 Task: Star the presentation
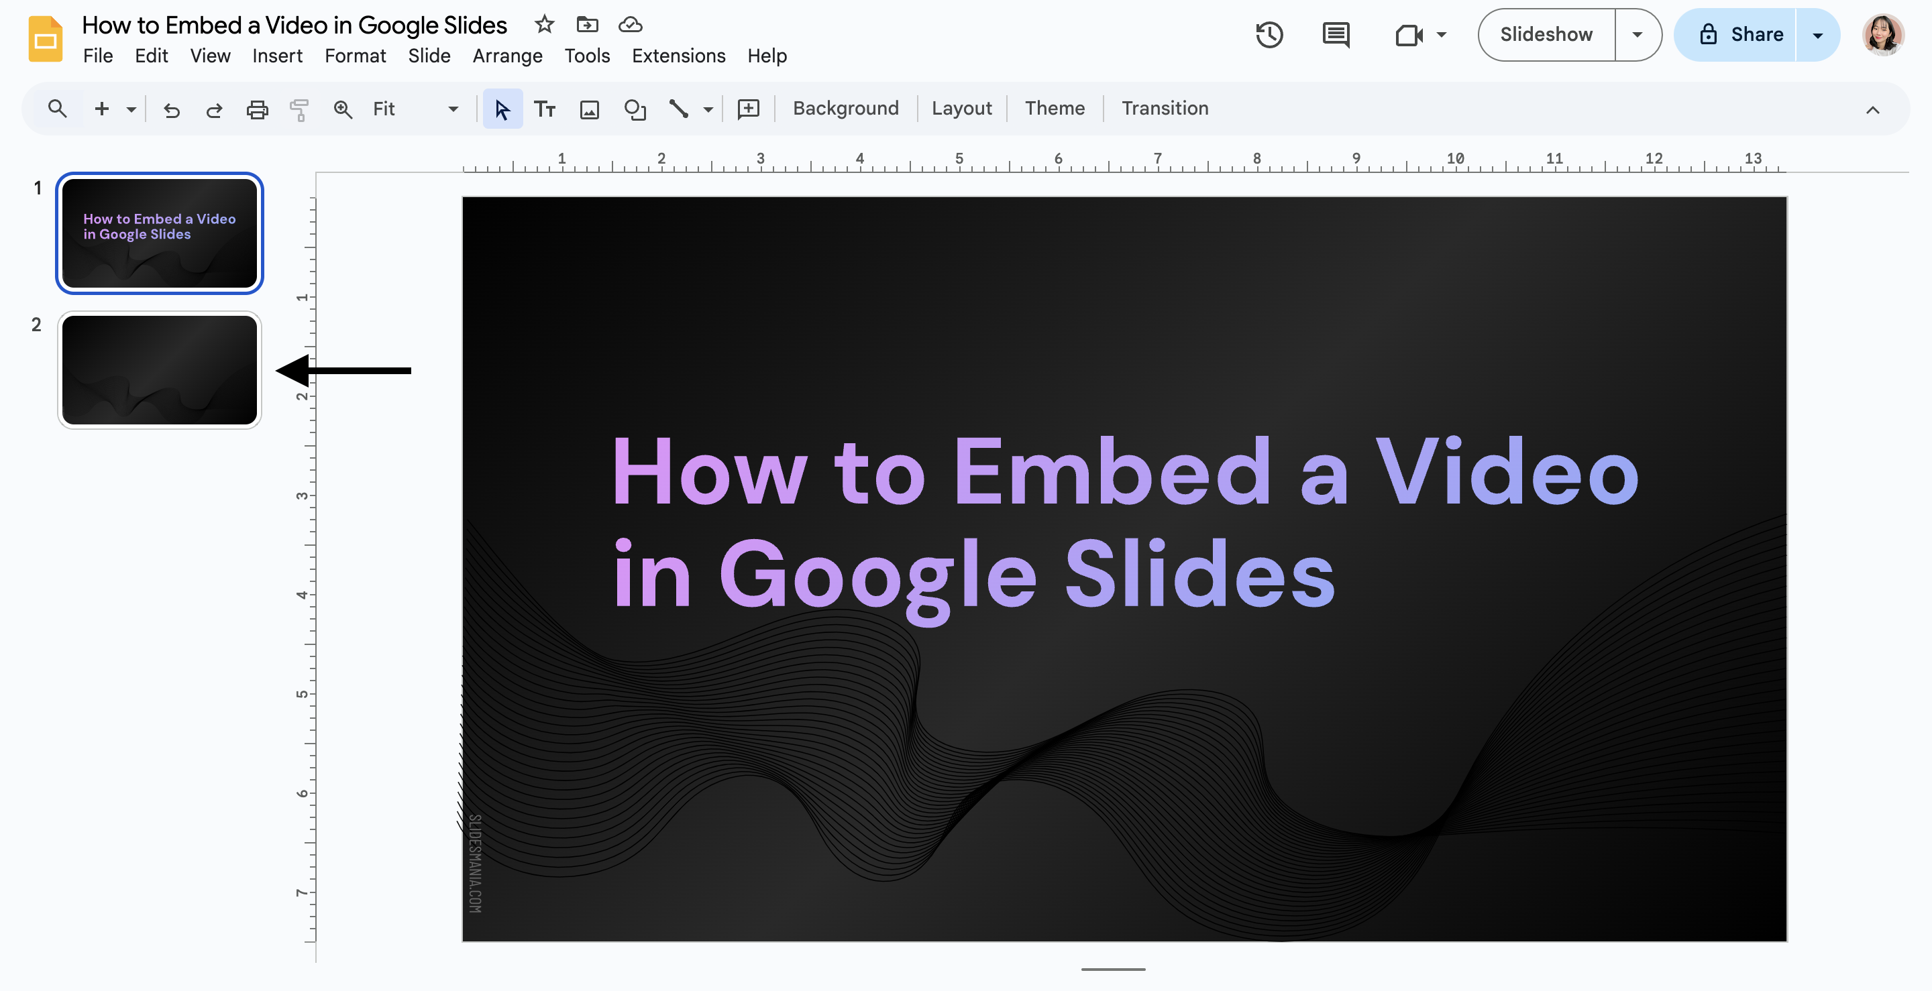(x=544, y=25)
